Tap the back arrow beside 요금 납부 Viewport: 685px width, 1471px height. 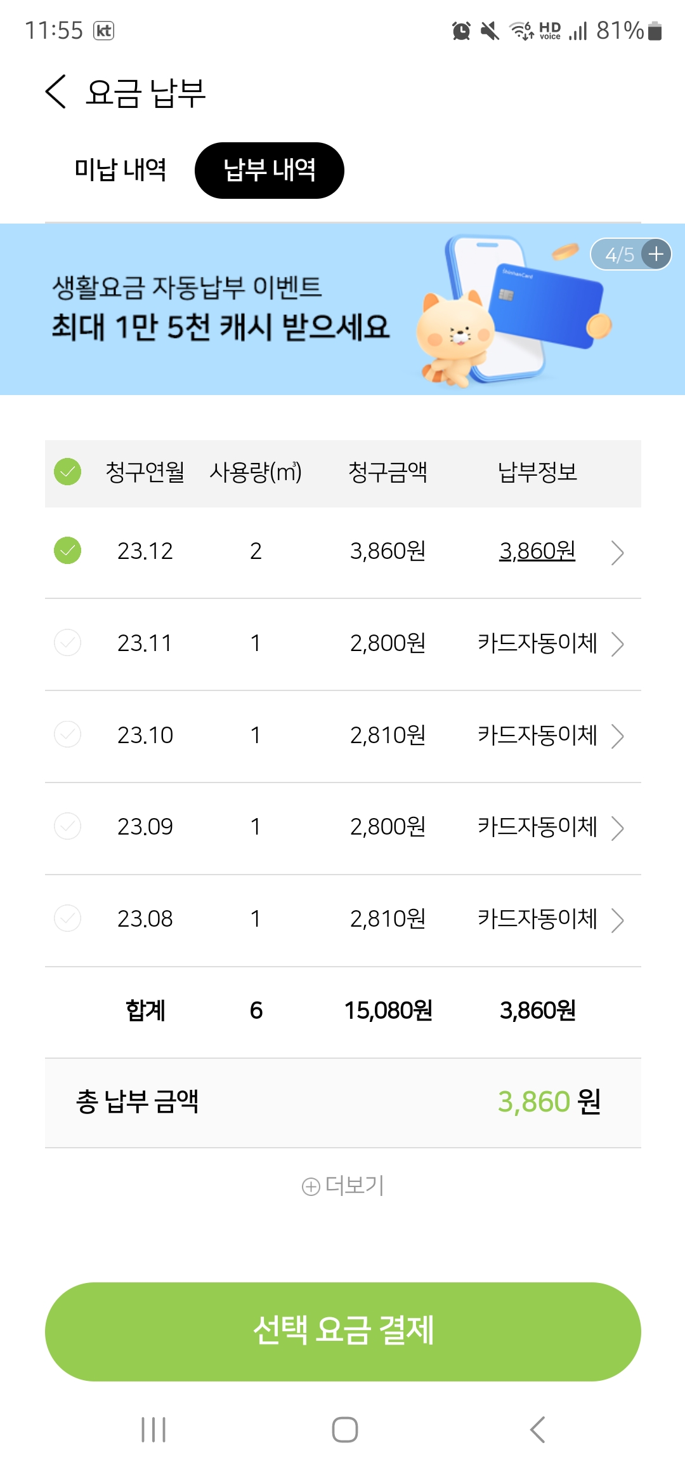click(x=56, y=91)
